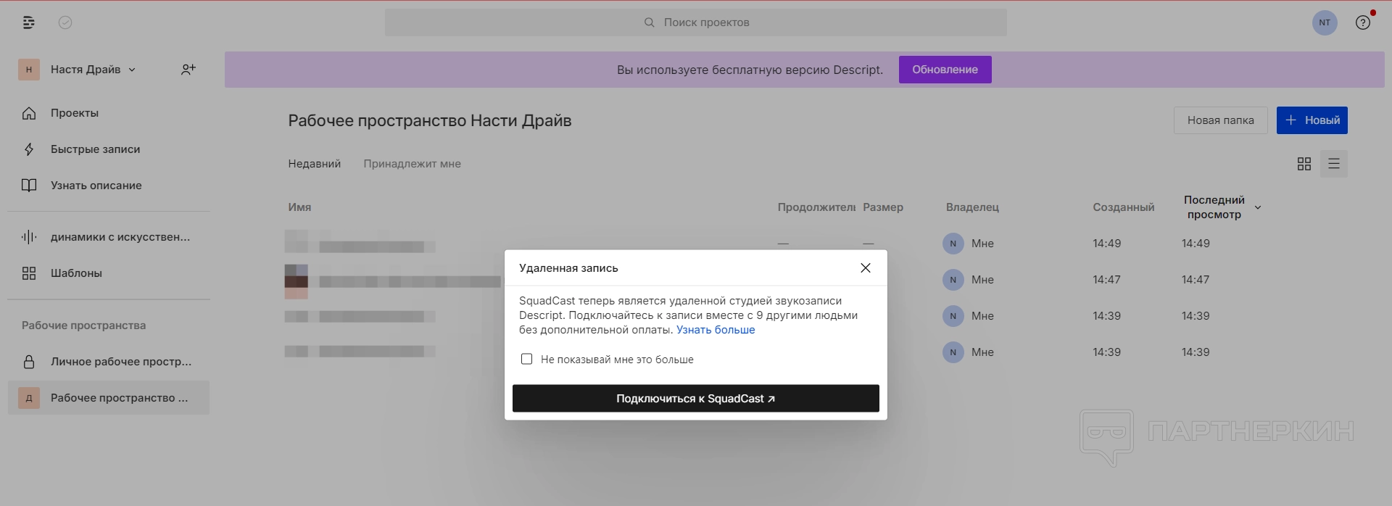The height and width of the screenshot is (506, 1392).
Task: Click the Новая папка button
Action: [x=1221, y=120]
